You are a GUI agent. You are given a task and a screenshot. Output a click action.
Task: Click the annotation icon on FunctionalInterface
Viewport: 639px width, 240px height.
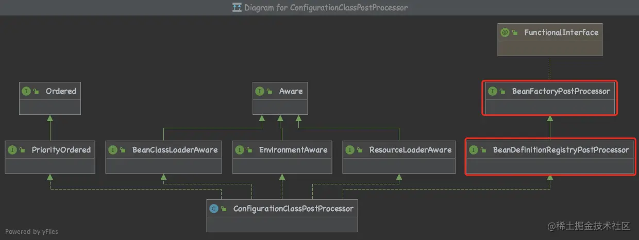pyautogui.click(x=505, y=32)
